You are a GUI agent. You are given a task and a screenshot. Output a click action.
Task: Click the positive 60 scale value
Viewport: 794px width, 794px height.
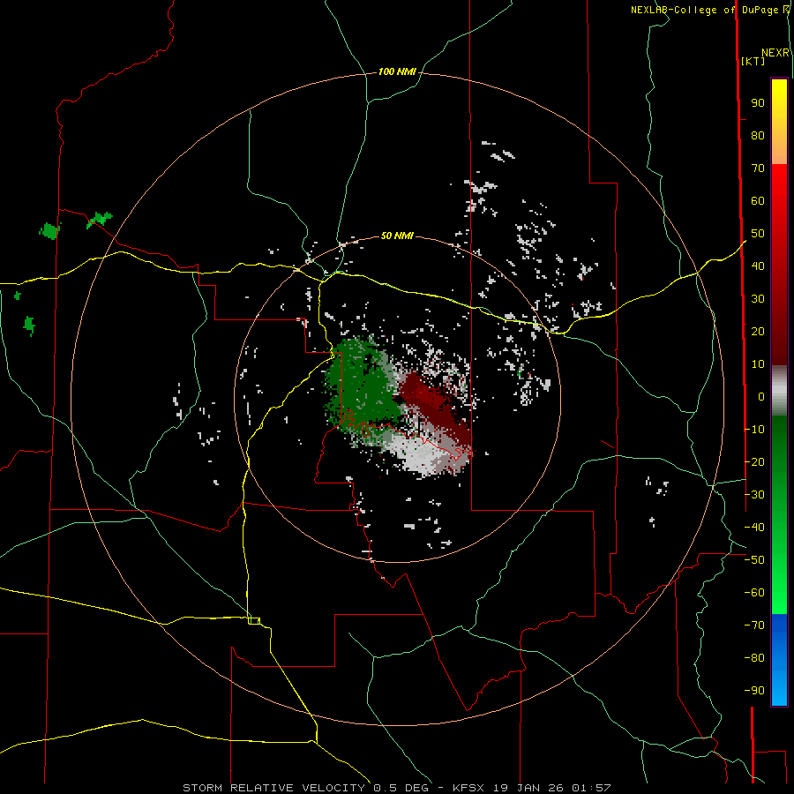pos(758,200)
